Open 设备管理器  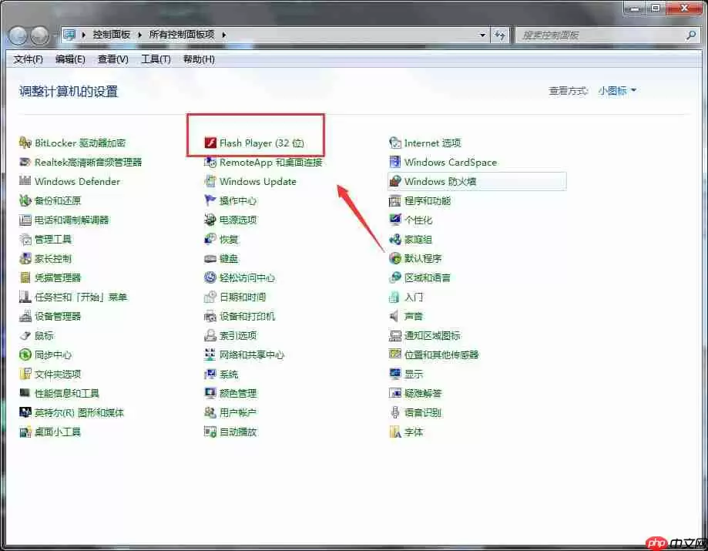[x=59, y=316]
